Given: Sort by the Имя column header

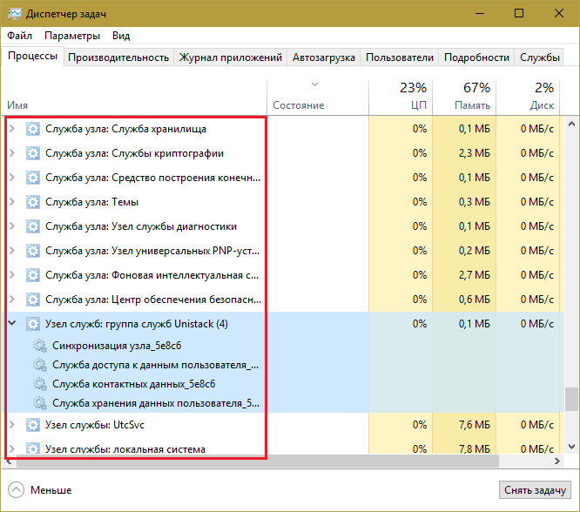Looking at the screenshot, I should tap(134, 97).
